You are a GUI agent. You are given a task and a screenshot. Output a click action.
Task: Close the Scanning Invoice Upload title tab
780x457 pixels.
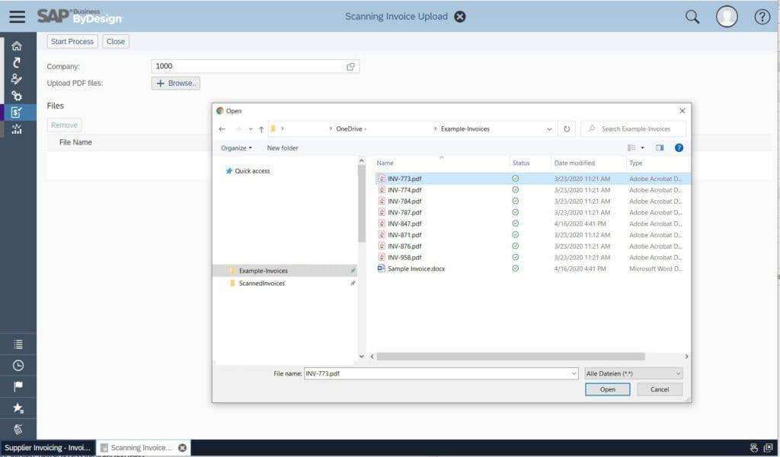pos(460,17)
